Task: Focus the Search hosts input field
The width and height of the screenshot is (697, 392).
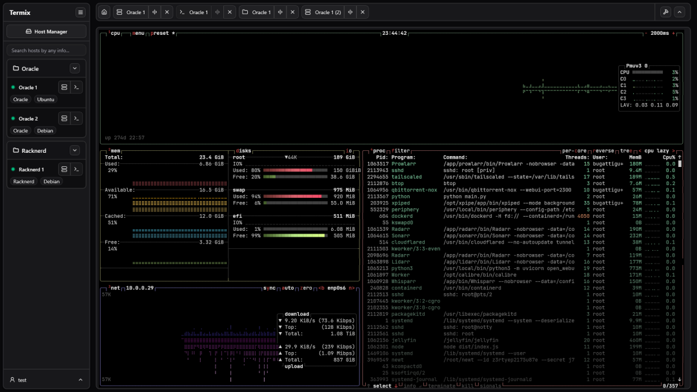Action: coord(46,50)
